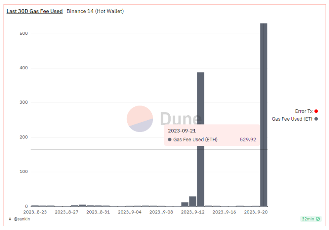This screenshot has width=329, height=230.
Task: Click the green checkmark icon in badge
Action: (318, 219)
